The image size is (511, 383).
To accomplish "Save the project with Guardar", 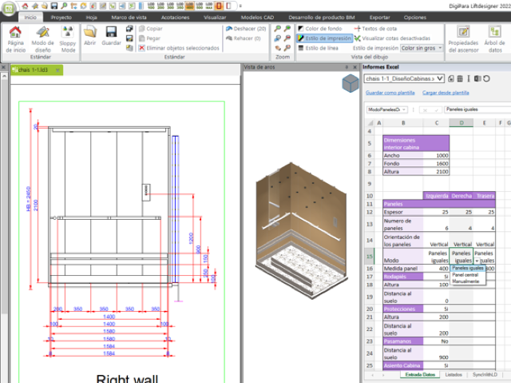I will click(x=111, y=36).
